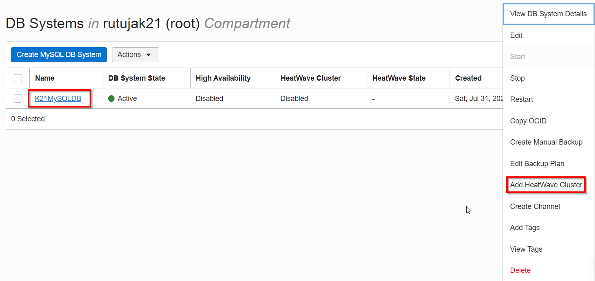Add tags to the DB system
This screenshot has height=281, width=595.
(525, 227)
